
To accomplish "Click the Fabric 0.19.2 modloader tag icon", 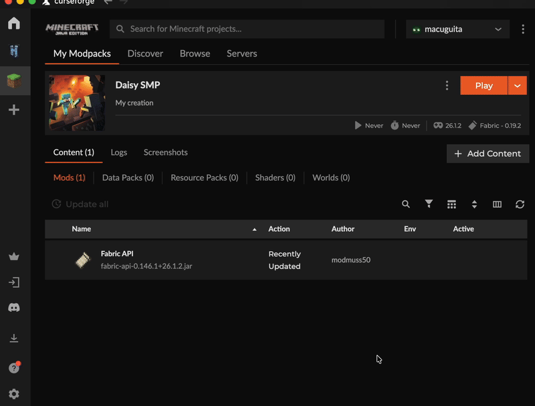I will point(473,126).
